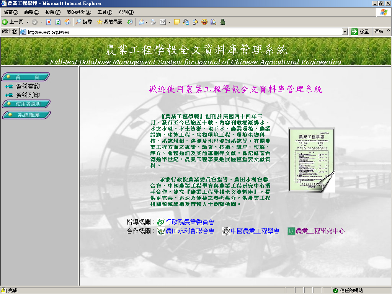The width and height of the screenshot is (392, 294).
Task: Click the journal cover thumbnail image
Action: tap(312, 160)
